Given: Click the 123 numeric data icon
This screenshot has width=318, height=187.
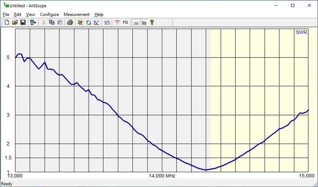Looking at the screenshot, I should [x=107, y=23].
